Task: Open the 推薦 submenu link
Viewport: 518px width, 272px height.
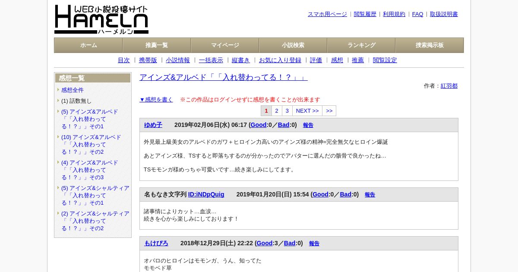Action: coord(358,60)
